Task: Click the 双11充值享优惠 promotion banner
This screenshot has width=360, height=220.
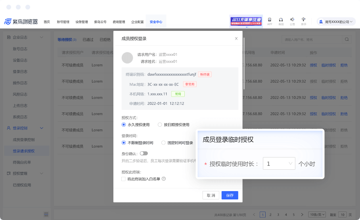Action: click(246, 21)
